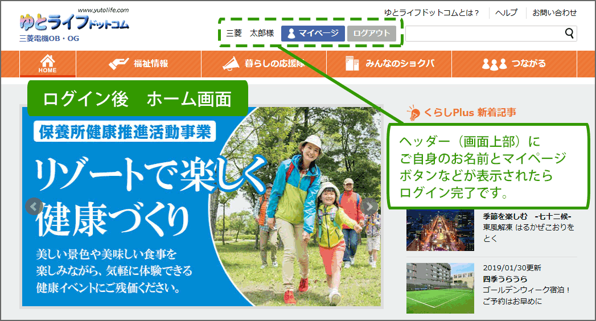
Task: Open the お問い合わせ link
Action: (554, 13)
